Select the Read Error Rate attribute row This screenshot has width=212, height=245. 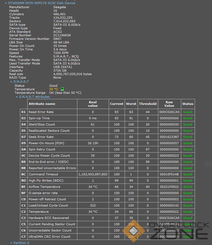tap(41, 112)
